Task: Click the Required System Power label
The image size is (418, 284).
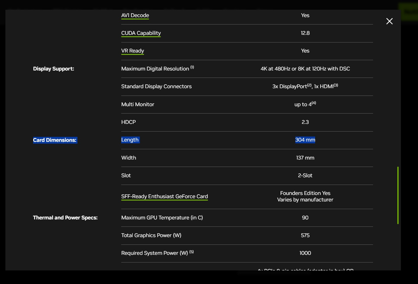Action: pos(154,253)
